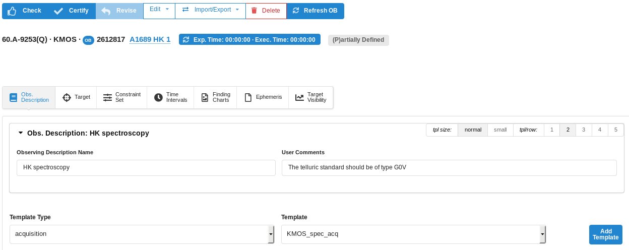Collapse the Obs. Description HK spectroscopy section
This screenshot has width=629, height=250.
coord(21,133)
